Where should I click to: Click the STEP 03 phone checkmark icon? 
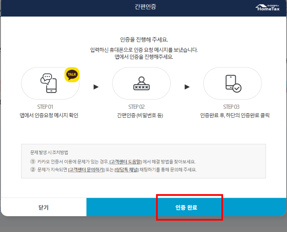pos(233,83)
